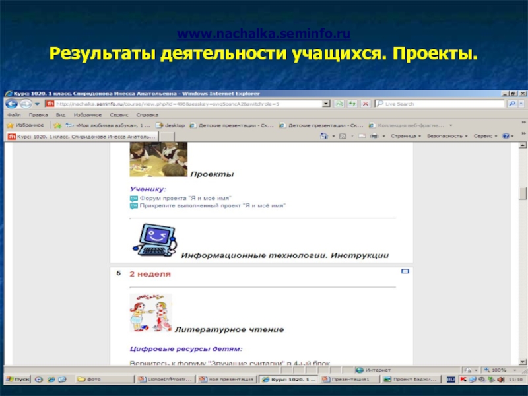Expand the address bar dropdown arrow
Screen dimensions: 528x396
point(326,104)
